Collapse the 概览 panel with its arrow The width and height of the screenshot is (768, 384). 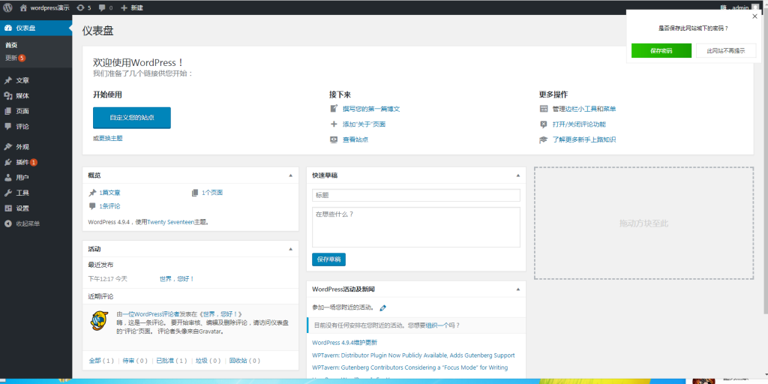coord(290,175)
